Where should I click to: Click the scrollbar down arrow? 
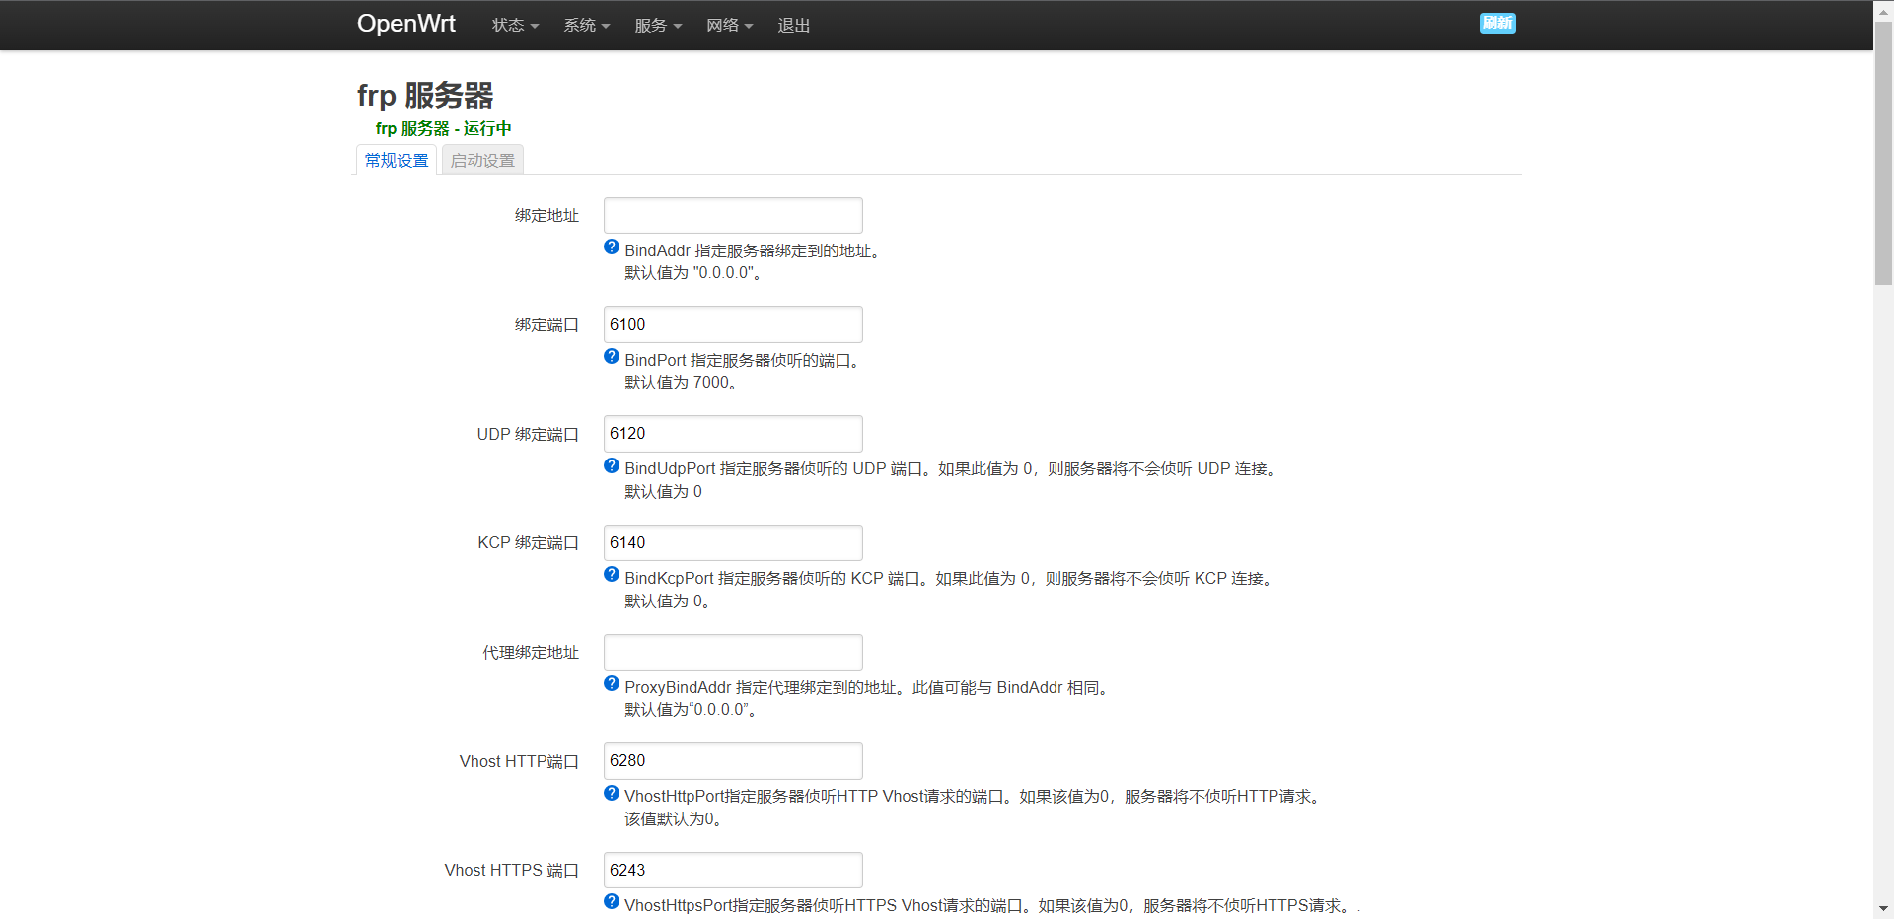click(1883, 909)
